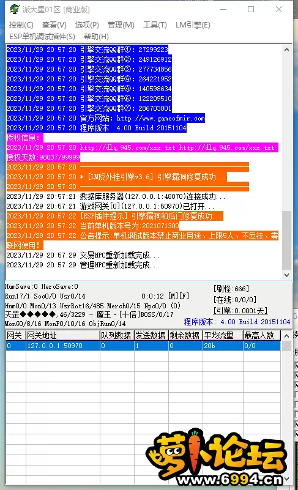Click log line 官方网站 gameofmir.com
Screen dimensions: 298x490
[x=106, y=118]
